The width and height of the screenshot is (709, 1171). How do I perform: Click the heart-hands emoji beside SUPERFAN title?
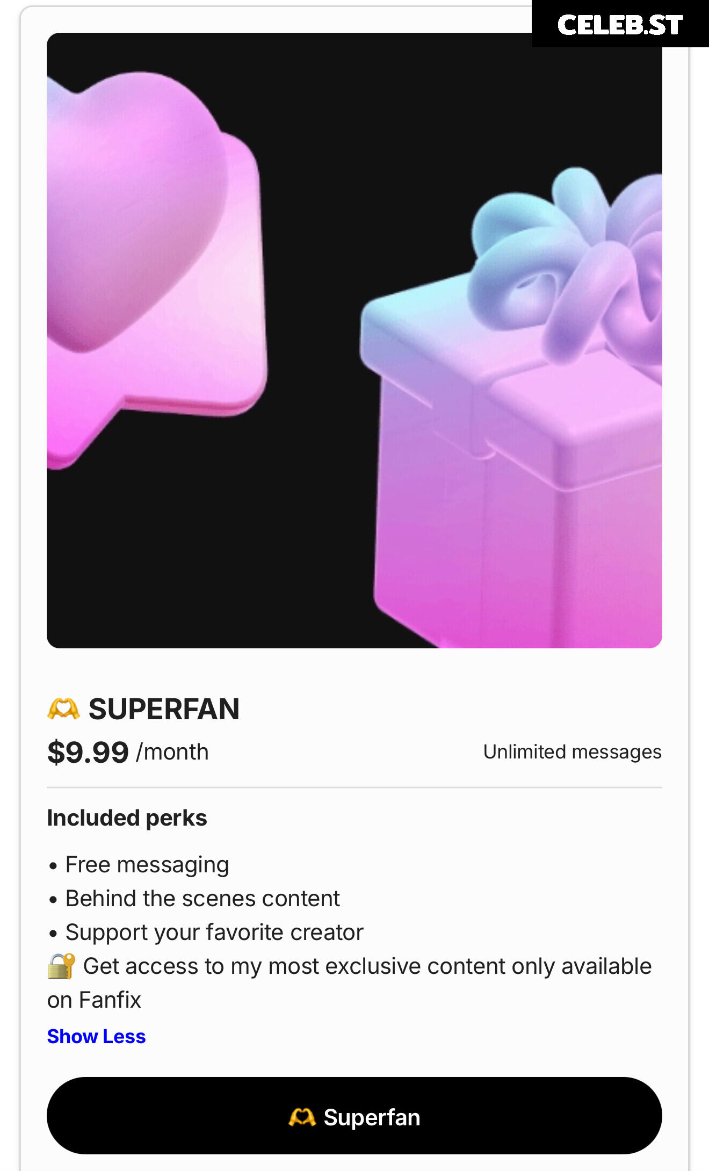[x=63, y=709]
